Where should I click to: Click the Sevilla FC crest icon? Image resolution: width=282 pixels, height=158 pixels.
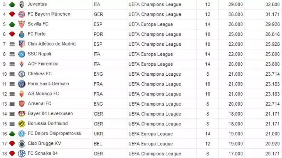(x=21, y=24)
